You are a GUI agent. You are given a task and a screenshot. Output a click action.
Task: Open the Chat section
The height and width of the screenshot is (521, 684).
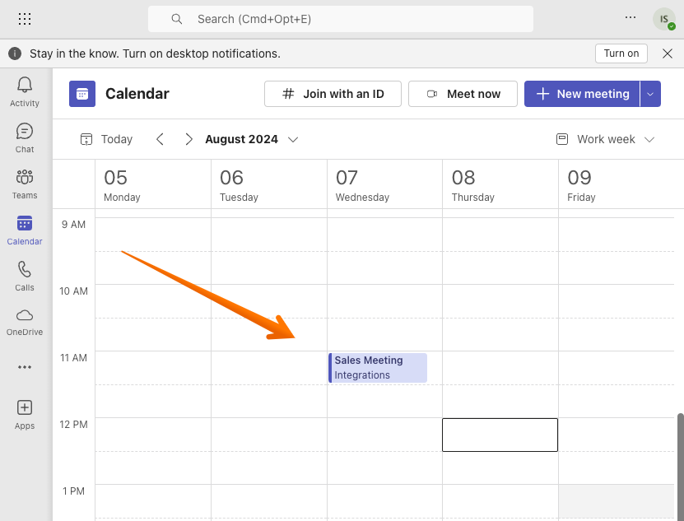pyautogui.click(x=25, y=137)
